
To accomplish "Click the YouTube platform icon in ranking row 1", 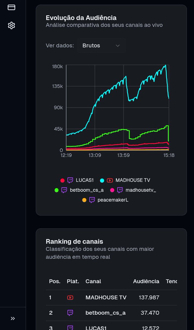I will 70,298.
